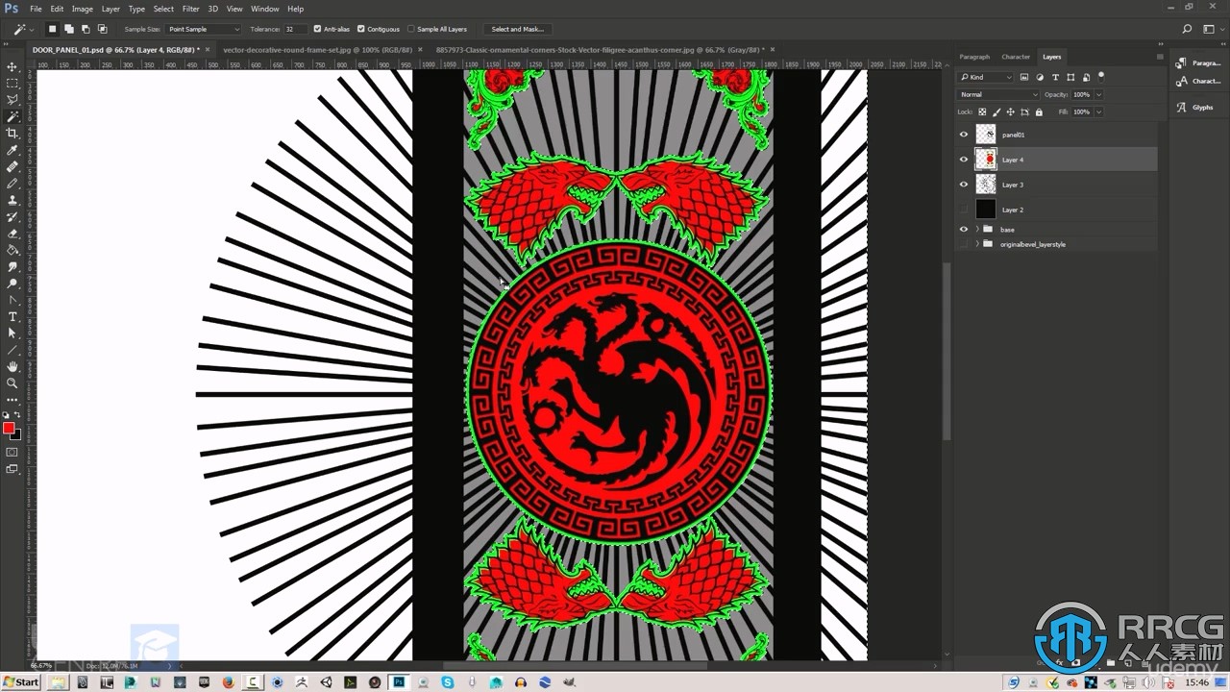
Task: Open the Layer menu
Action: click(111, 9)
